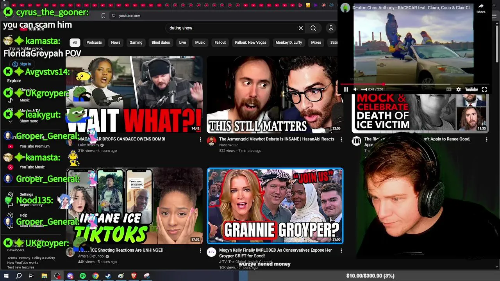Pause the RACECAR embedded video

(346, 89)
